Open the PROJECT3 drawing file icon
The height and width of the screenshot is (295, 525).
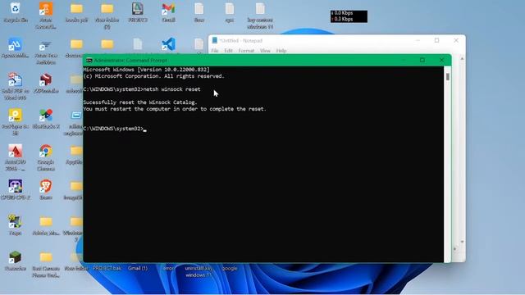click(138, 9)
